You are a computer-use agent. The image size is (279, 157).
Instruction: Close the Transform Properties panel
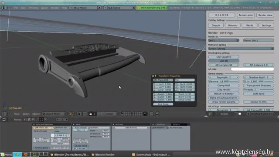[x=153, y=76]
